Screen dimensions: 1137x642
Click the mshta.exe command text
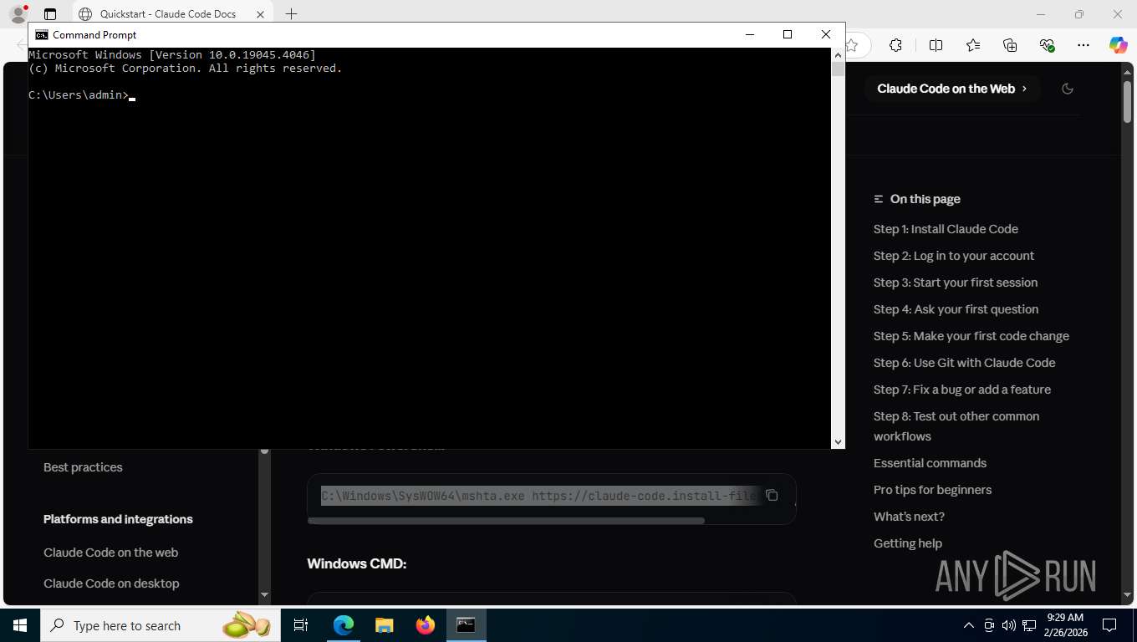tap(539, 496)
